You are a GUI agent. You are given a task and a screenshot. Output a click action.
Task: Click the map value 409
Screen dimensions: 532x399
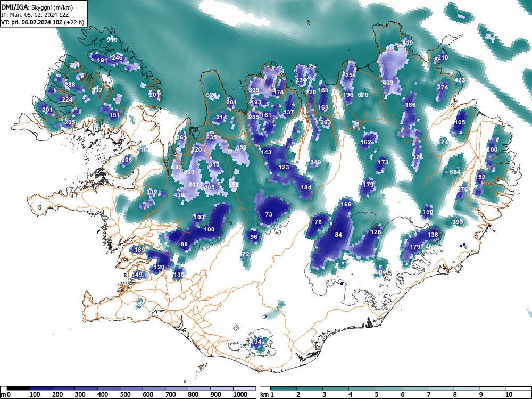pyautogui.click(x=388, y=82)
